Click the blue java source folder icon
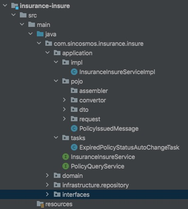Screen dimensions: 188x209 tap(40, 34)
